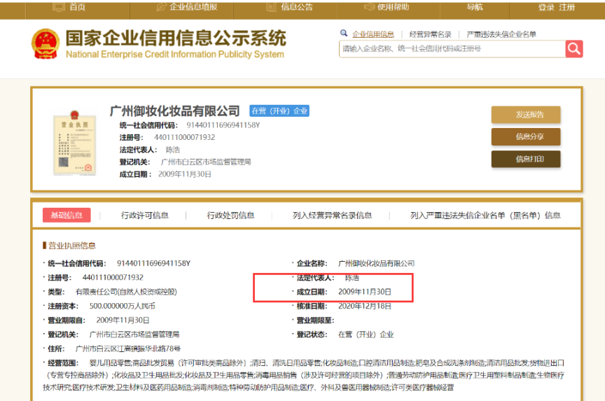Switch to the 行政许可信息 tab

[x=145, y=215]
